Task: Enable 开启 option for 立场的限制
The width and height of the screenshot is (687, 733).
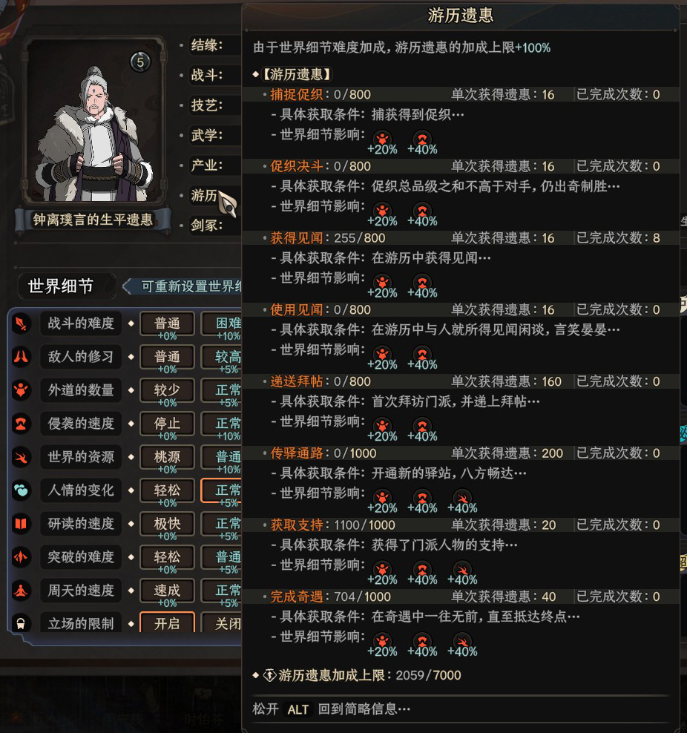Action: click(x=167, y=622)
